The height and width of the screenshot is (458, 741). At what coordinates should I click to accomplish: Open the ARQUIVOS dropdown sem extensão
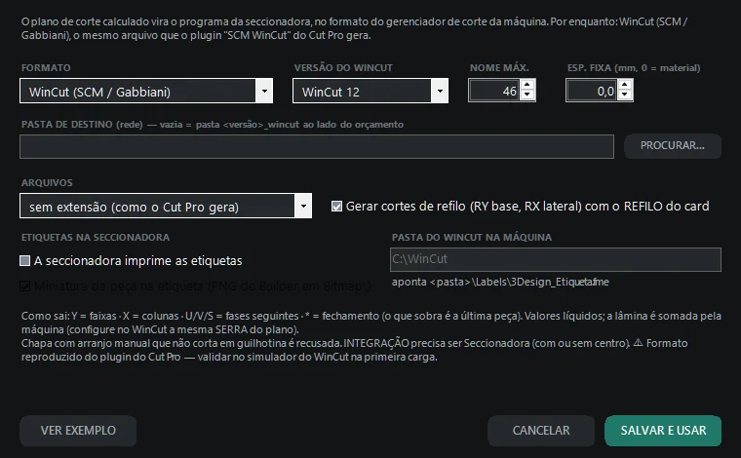tap(166, 206)
